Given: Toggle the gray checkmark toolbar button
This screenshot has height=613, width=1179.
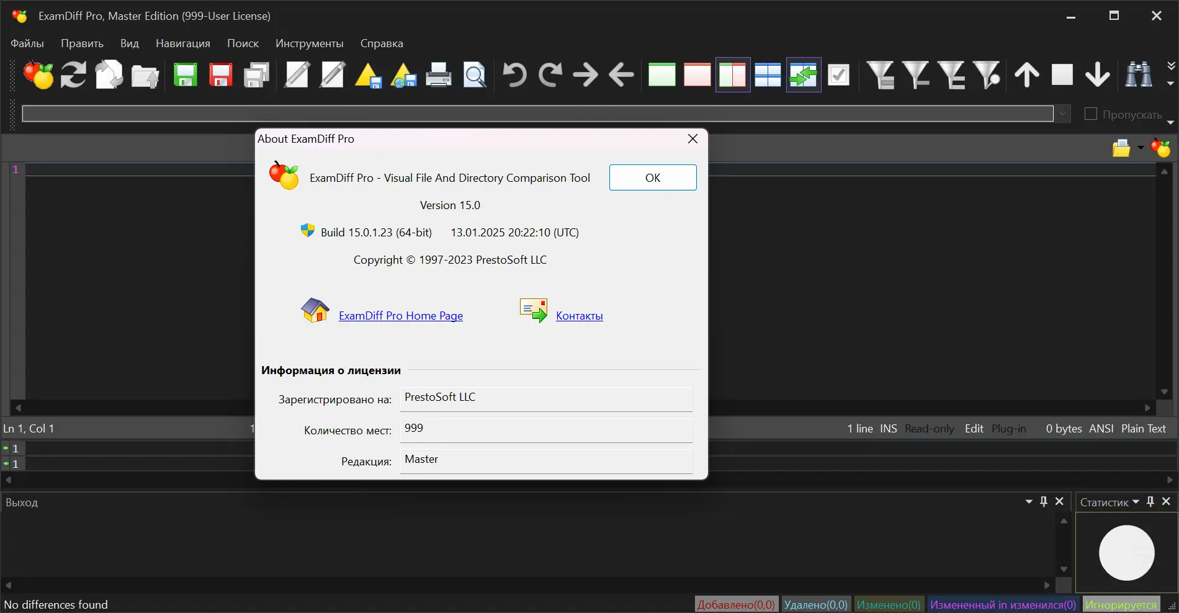Looking at the screenshot, I should point(839,75).
